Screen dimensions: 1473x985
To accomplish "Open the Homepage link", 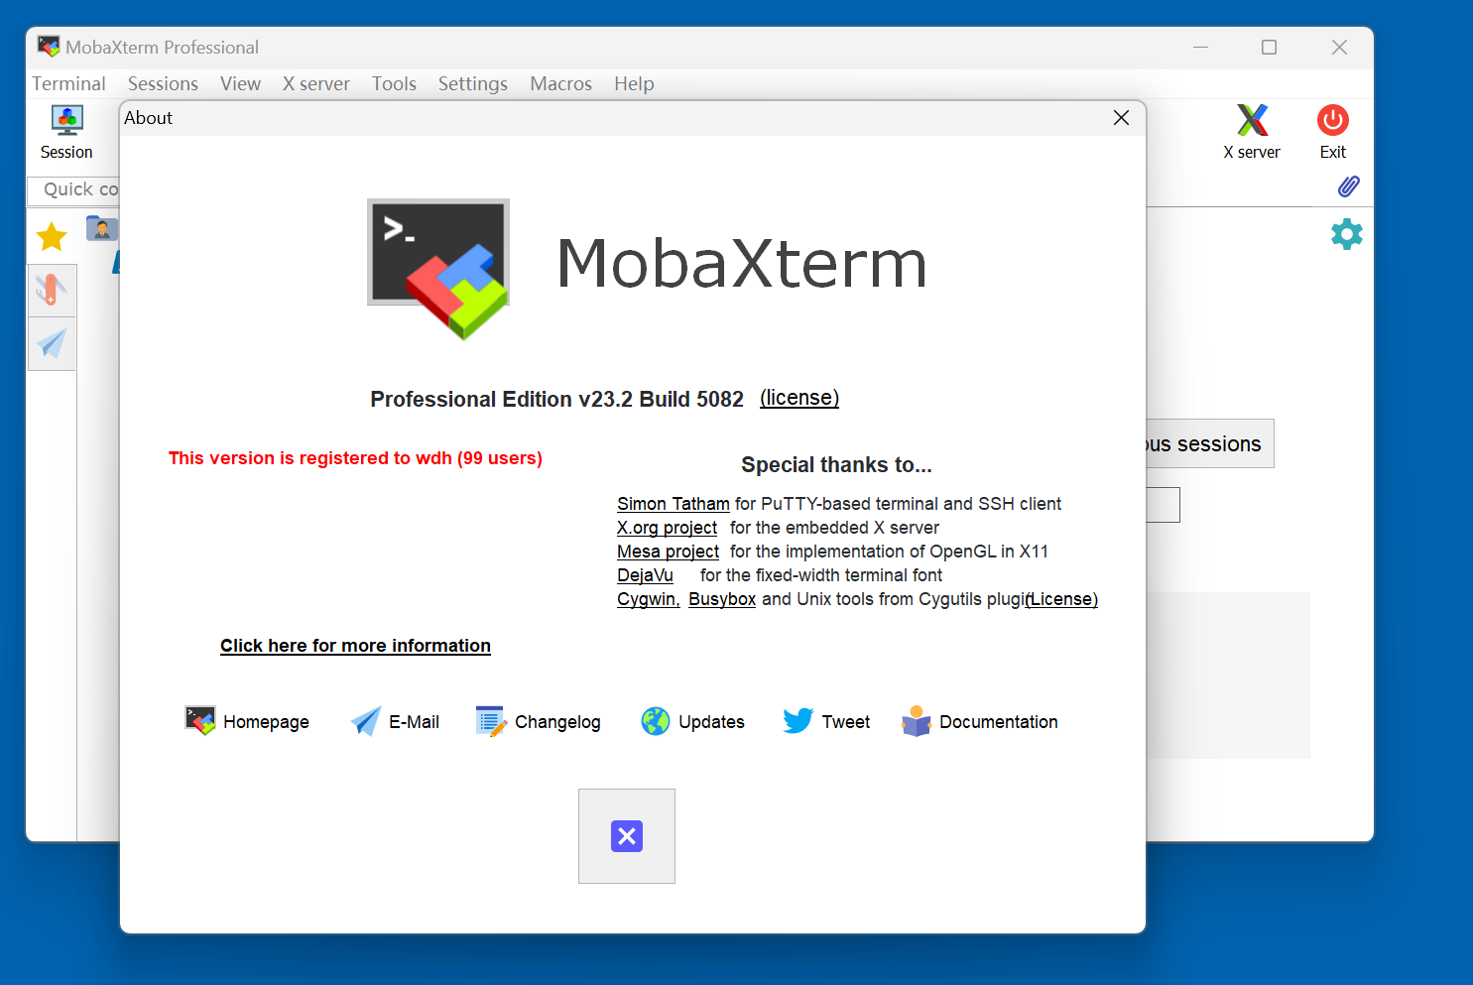I will coord(247,722).
